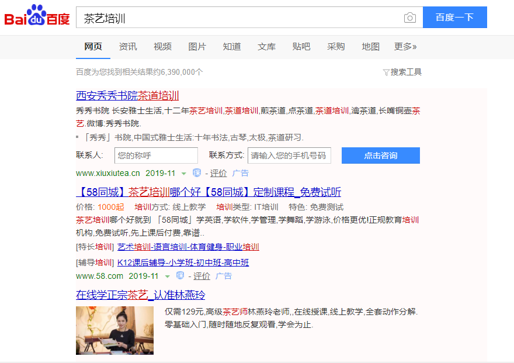Open the 采购 tab

click(x=336, y=47)
